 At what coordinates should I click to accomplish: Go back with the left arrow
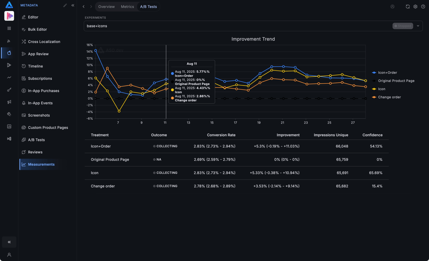pyautogui.click(x=83, y=7)
